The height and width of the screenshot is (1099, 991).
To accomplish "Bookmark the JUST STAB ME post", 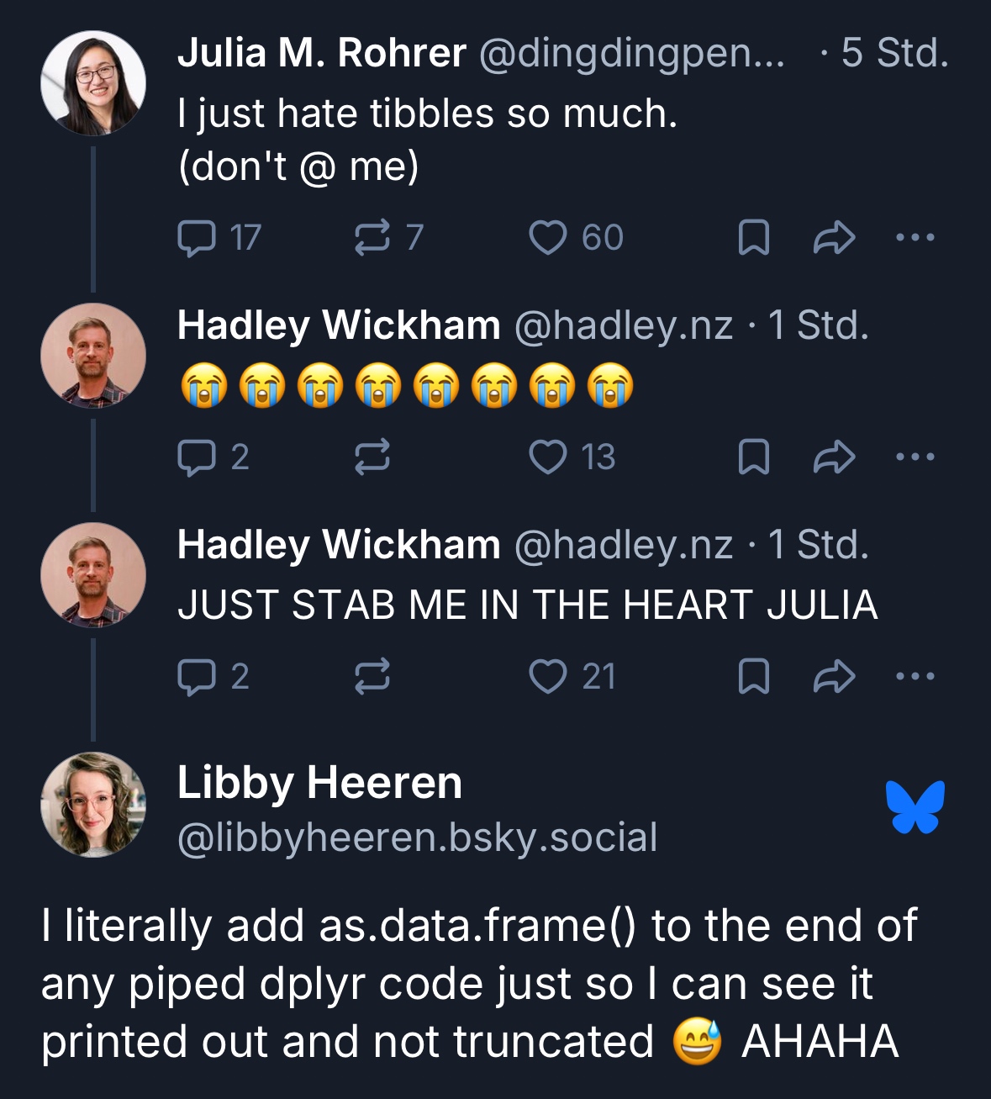I will pos(753,677).
